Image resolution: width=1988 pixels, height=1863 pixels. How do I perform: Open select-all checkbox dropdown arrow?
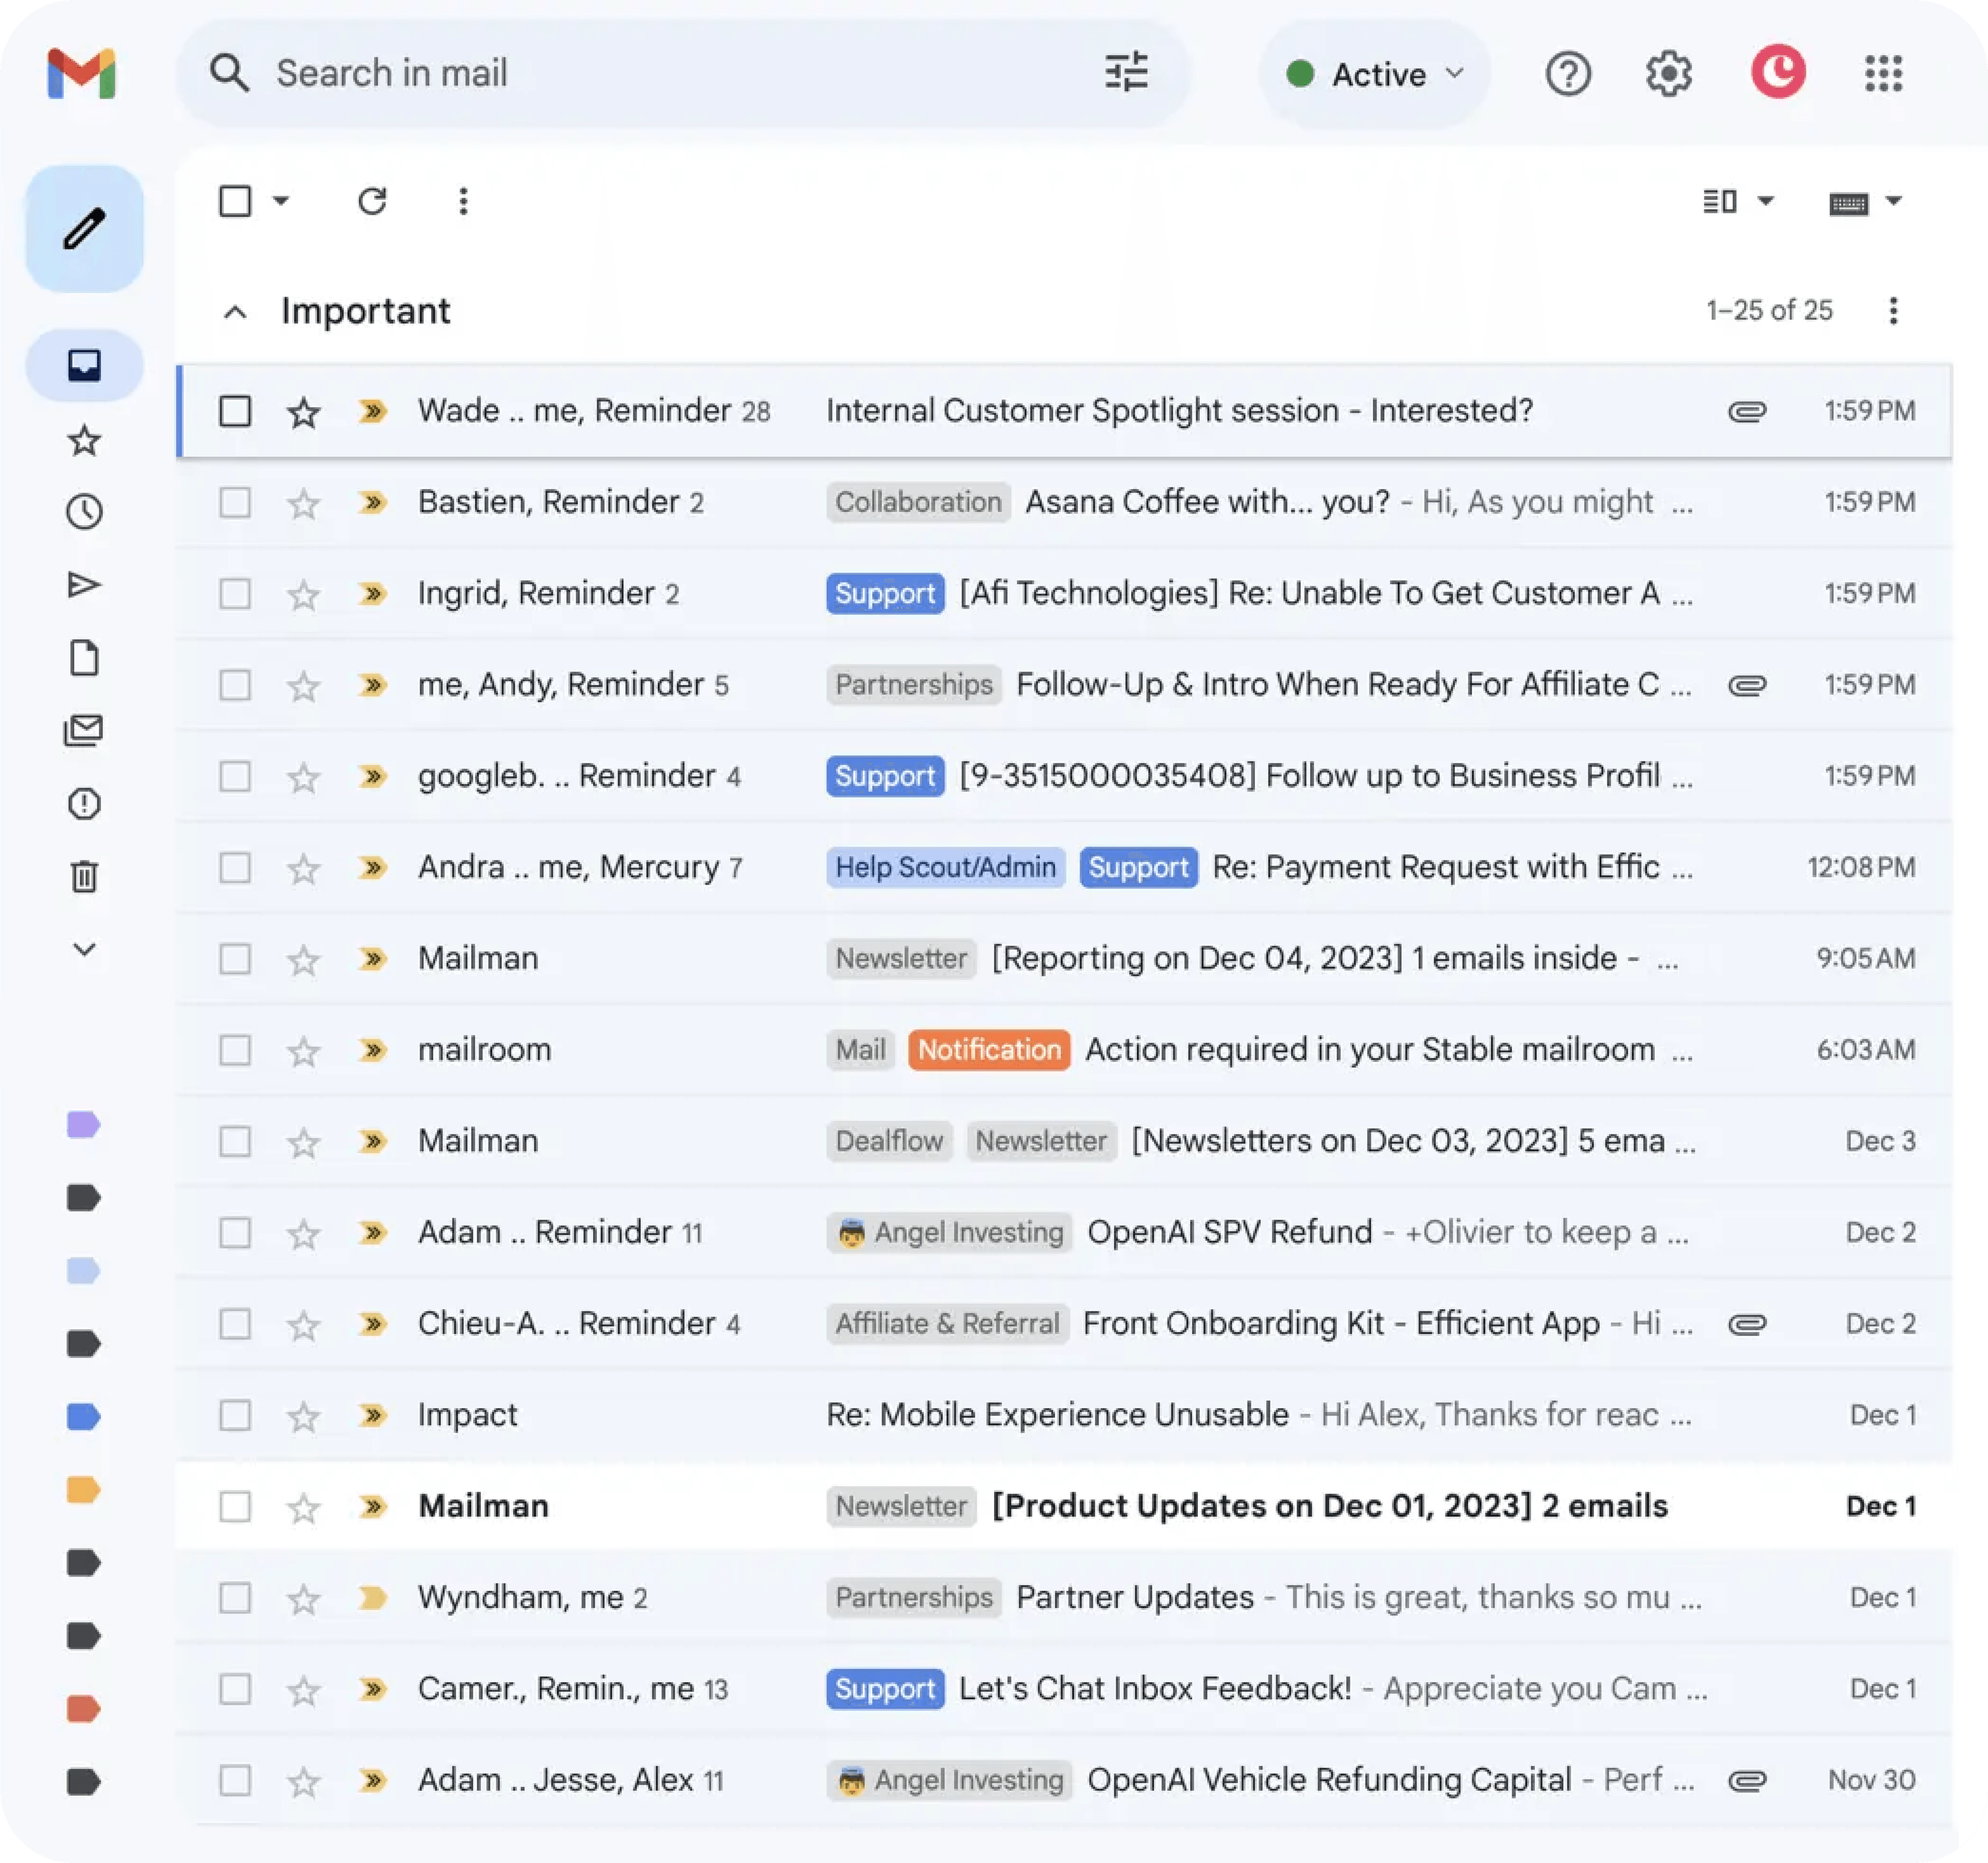(x=281, y=201)
